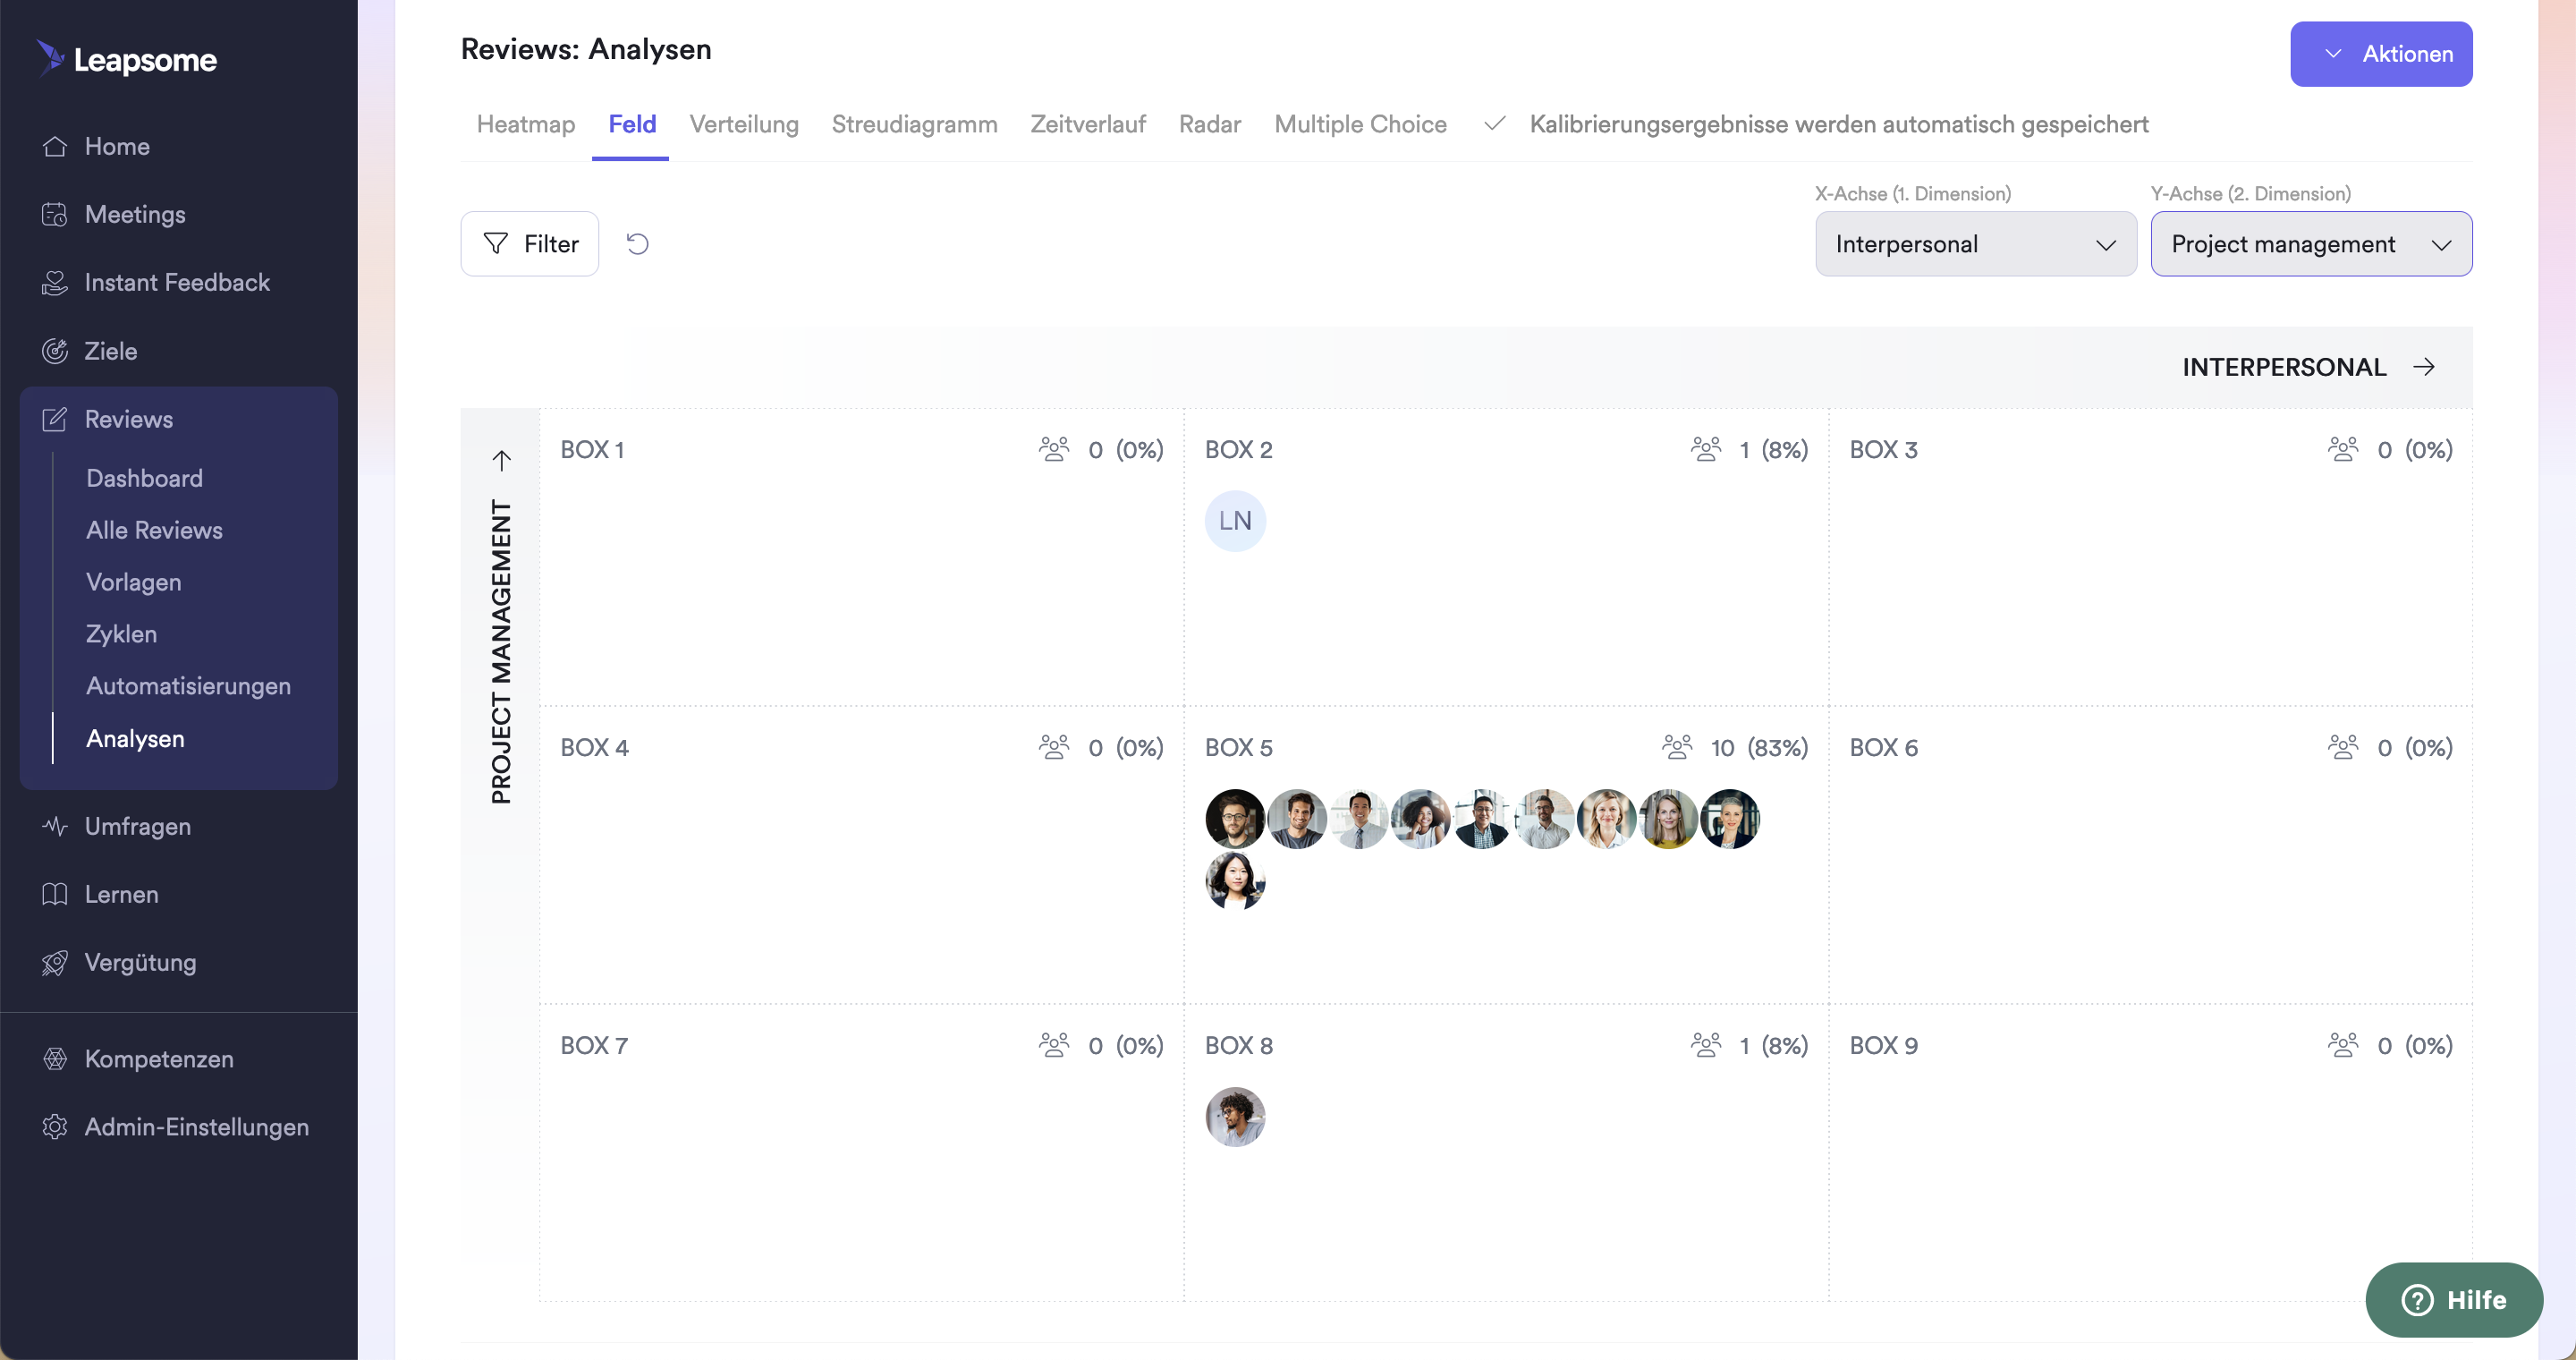Click the BOX 1 label
2576x1360 pixels.
point(592,449)
